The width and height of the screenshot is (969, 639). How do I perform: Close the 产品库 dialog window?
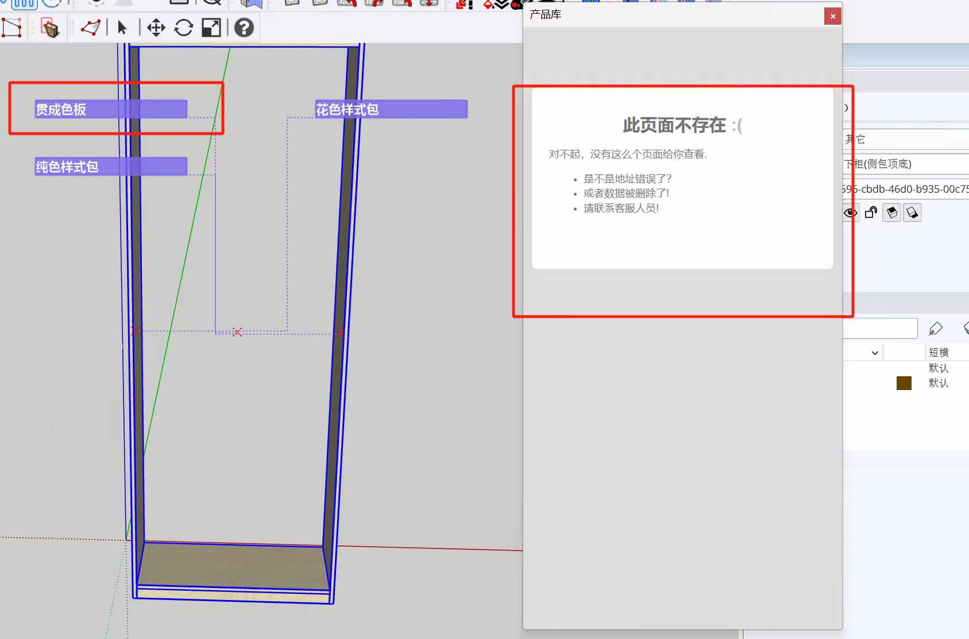[x=832, y=16]
